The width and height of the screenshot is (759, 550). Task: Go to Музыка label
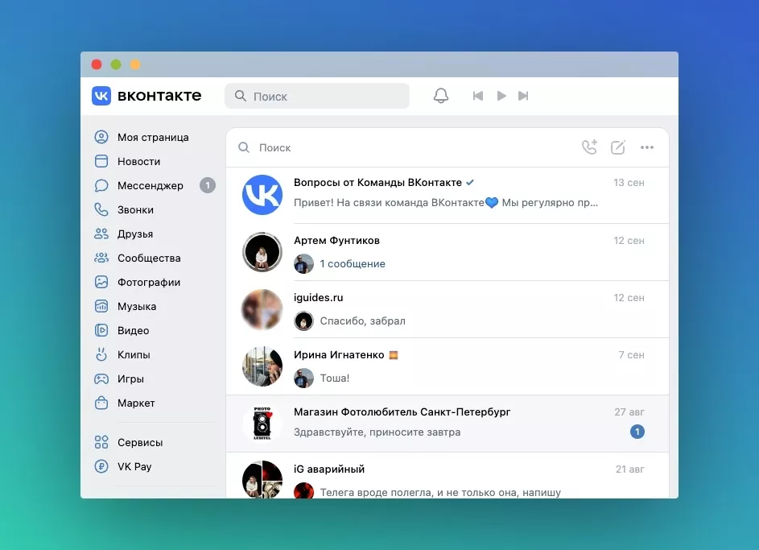point(137,307)
